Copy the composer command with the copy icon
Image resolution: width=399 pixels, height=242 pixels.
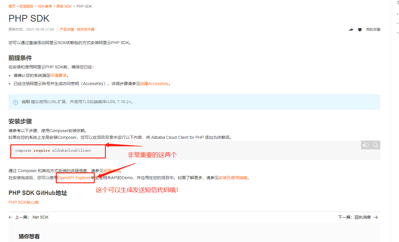[x=375, y=145]
